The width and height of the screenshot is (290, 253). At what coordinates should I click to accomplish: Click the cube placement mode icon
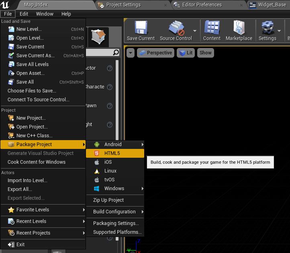click(98, 37)
